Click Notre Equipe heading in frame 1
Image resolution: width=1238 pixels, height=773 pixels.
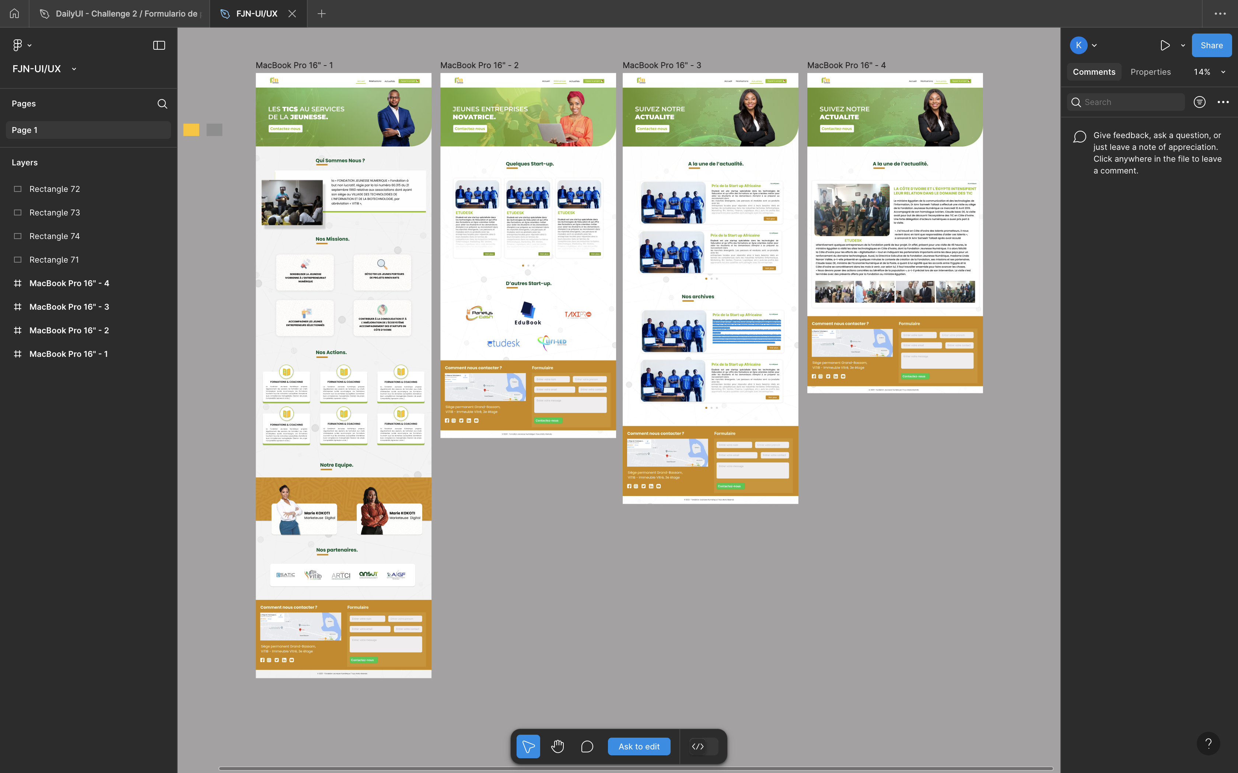pyautogui.click(x=336, y=465)
